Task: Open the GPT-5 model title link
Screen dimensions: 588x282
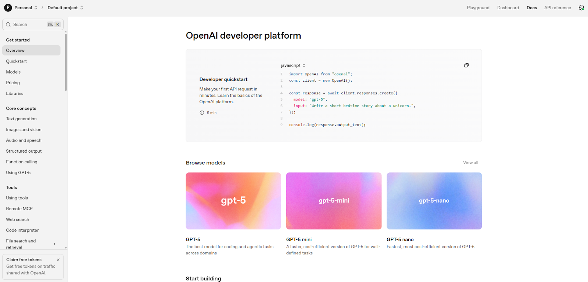Action: pyautogui.click(x=193, y=239)
